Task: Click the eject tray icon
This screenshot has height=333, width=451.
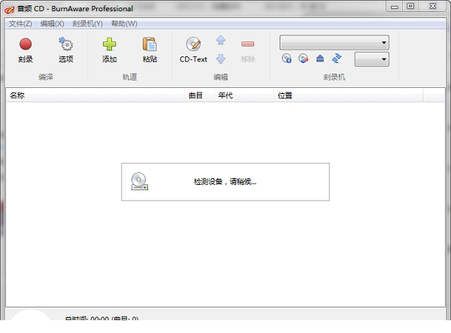Action: [320, 59]
